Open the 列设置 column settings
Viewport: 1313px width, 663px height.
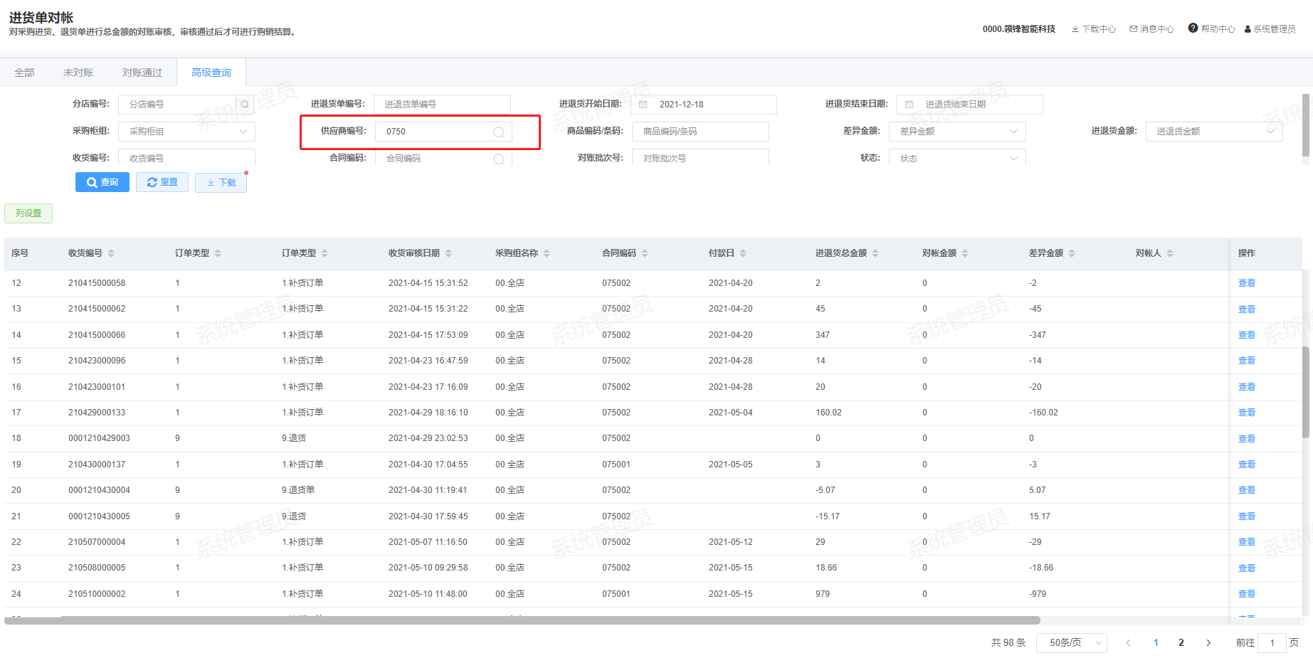pyautogui.click(x=28, y=213)
